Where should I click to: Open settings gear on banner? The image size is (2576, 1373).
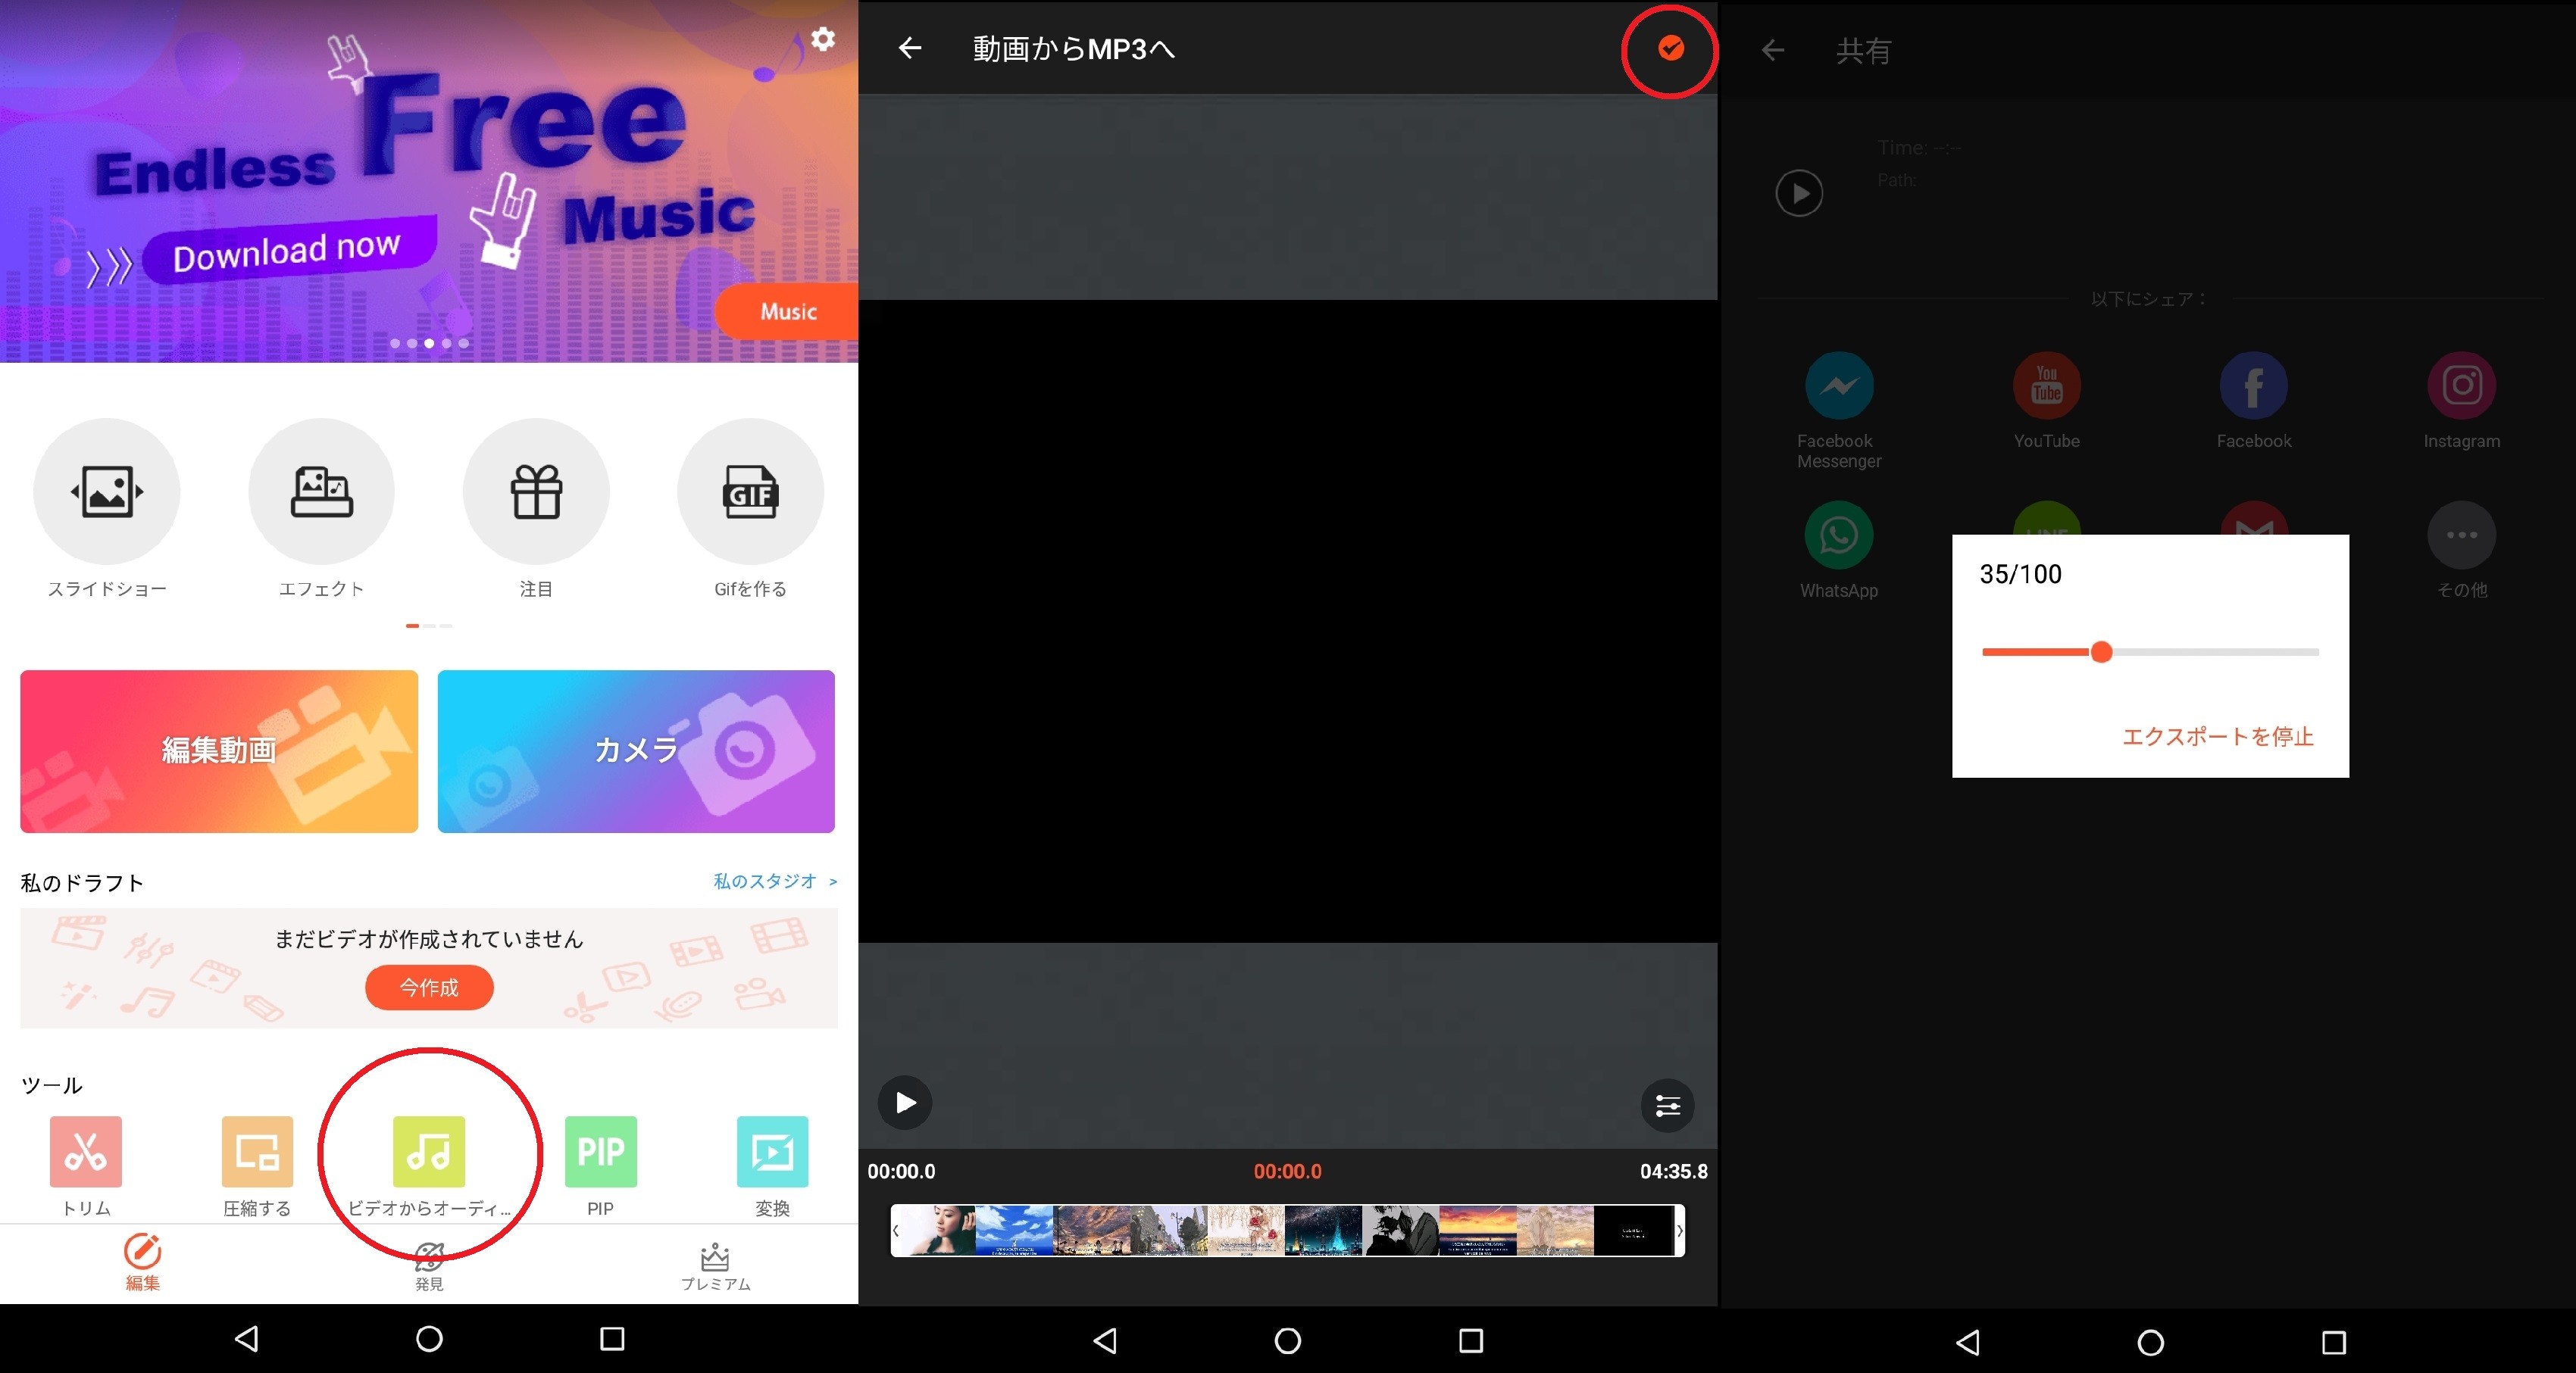(822, 39)
